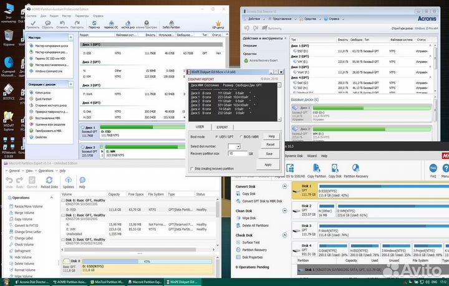The height and width of the screenshot is (286, 449).
Task: Open FAQ in MiniTool toolbar
Action: coord(433,171)
